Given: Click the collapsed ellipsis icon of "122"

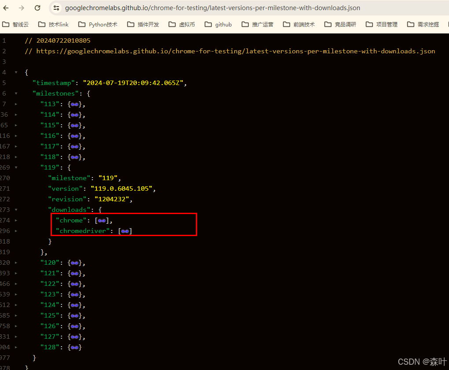Looking at the screenshot, I should point(75,284).
